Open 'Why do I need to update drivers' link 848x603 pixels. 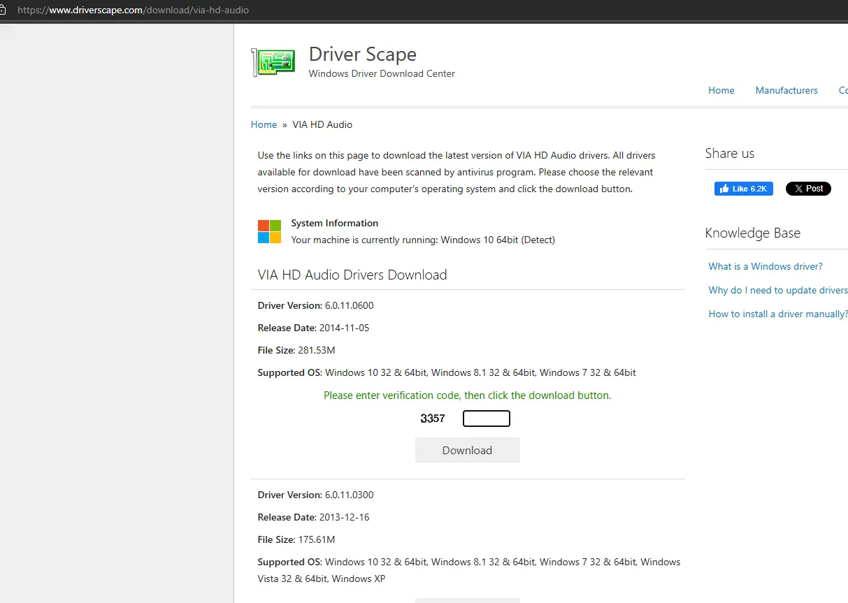778,290
